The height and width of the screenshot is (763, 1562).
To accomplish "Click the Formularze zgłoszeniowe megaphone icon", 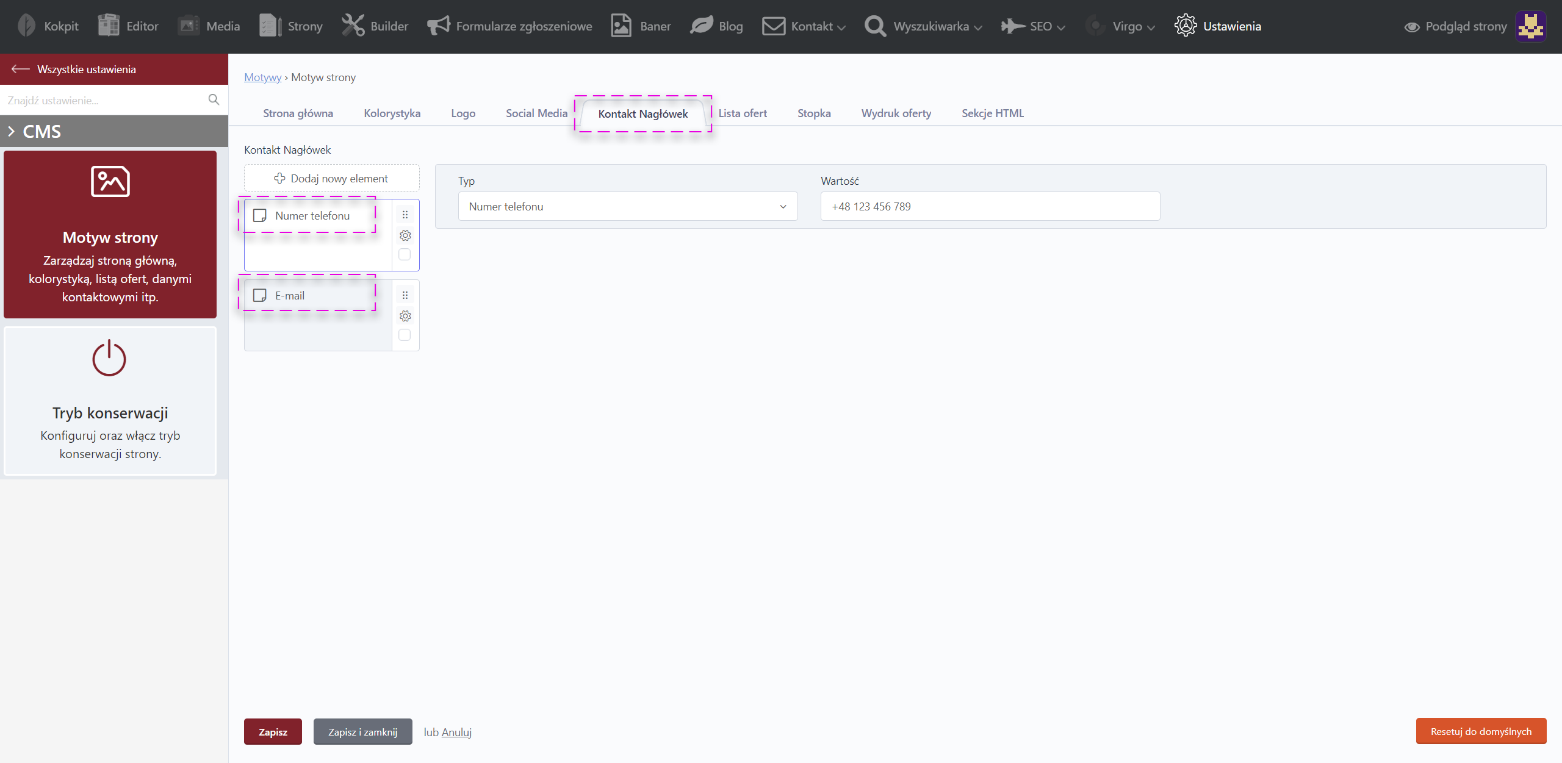I will (x=438, y=26).
